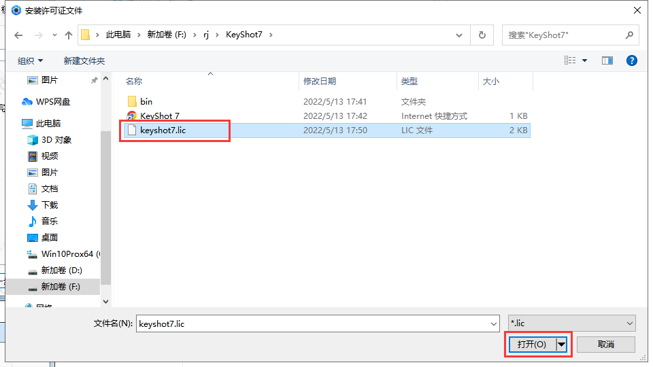
Task: Click the KeyShot 7 shortcut icon
Action: pyautogui.click(x=132, y=116)
